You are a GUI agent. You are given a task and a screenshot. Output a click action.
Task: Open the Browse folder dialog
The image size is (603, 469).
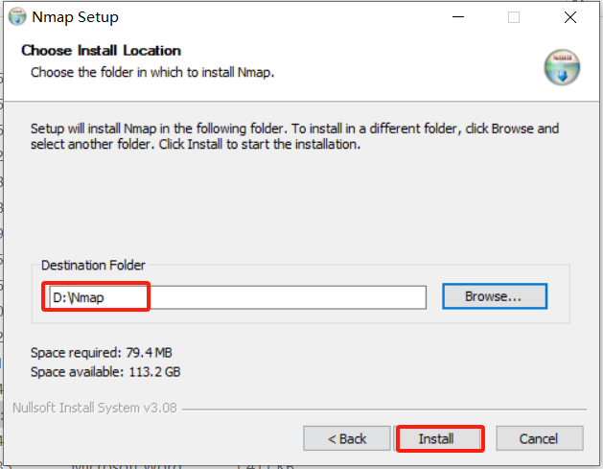pyautogui.click(x=494, y=296)
